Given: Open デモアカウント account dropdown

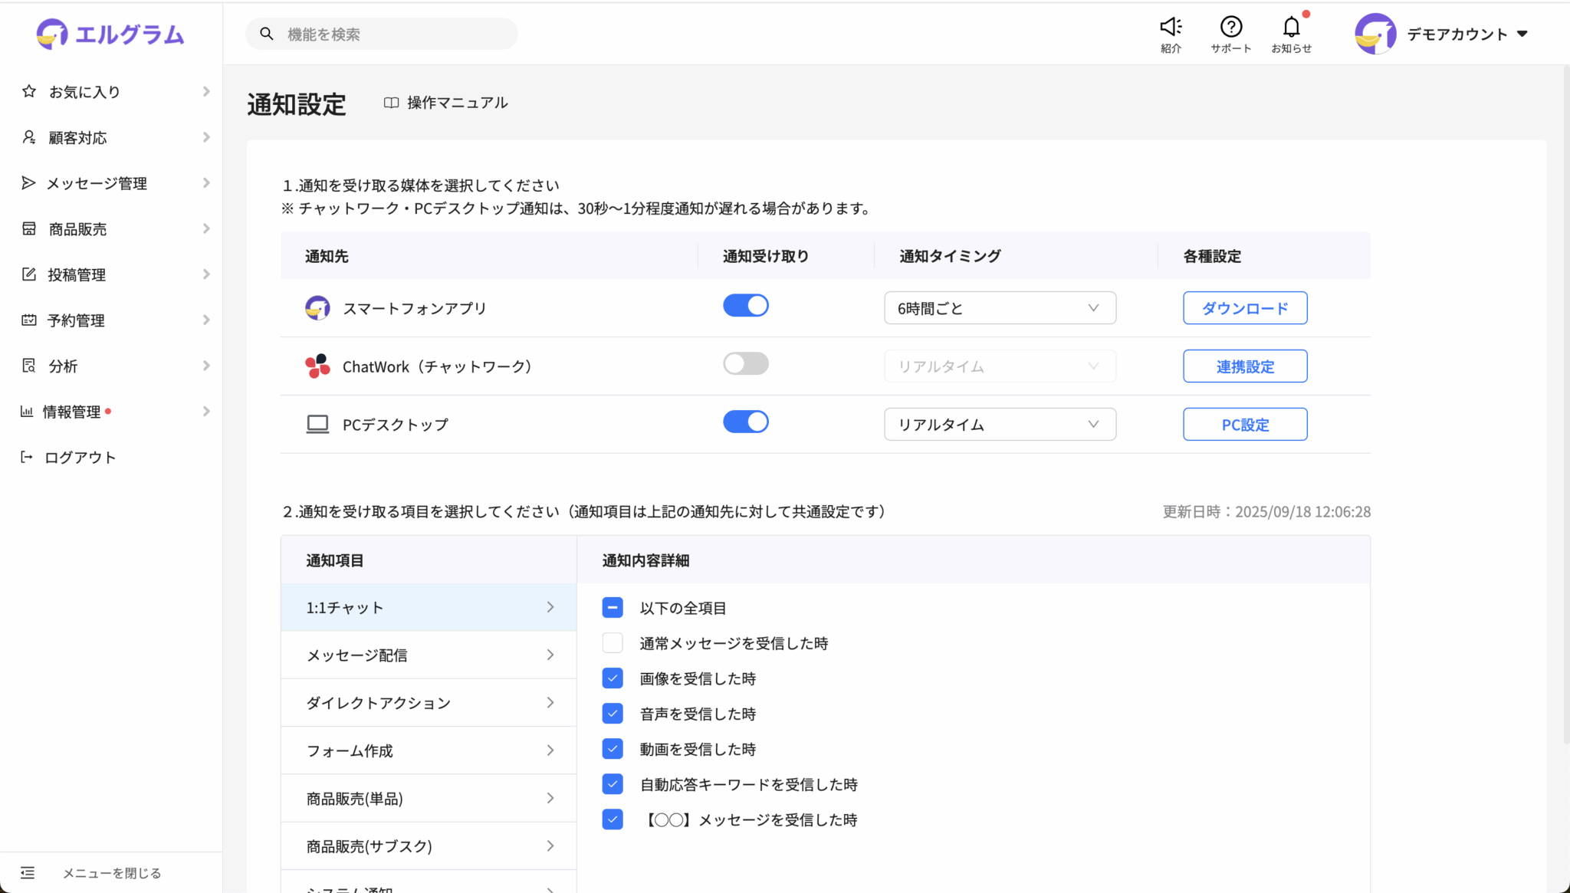Looking at the screenshot, I should click(x=1522, y=34).
